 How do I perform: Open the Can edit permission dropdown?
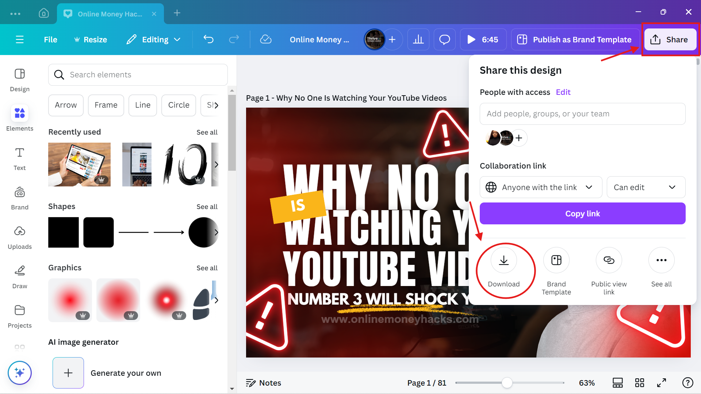click(x=646, y=187)
